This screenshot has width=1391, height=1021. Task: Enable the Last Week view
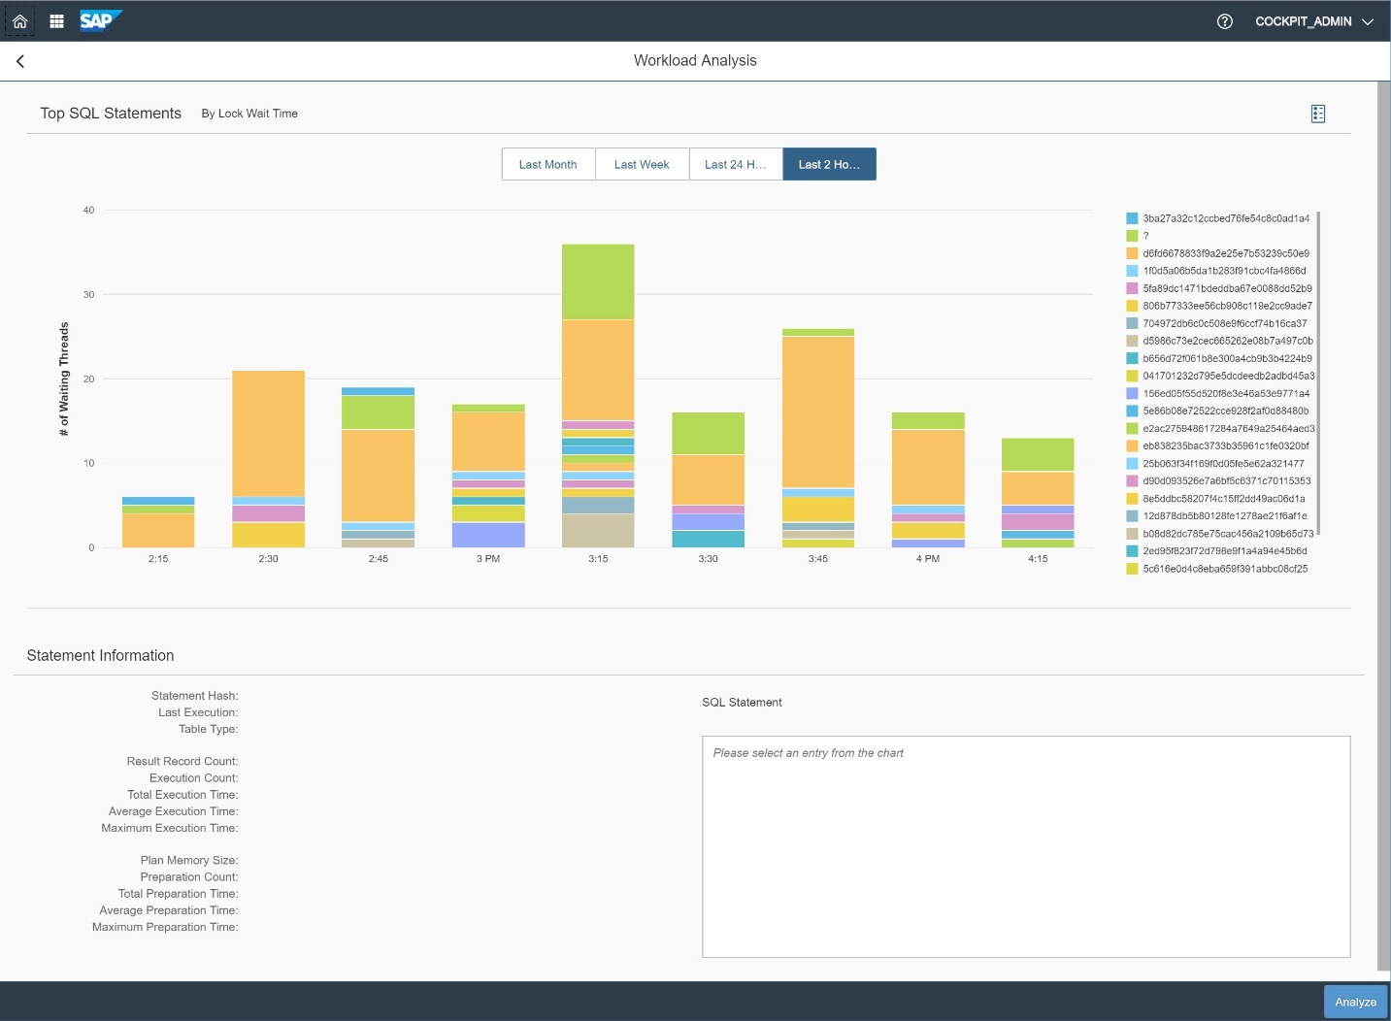coord(641,164)
